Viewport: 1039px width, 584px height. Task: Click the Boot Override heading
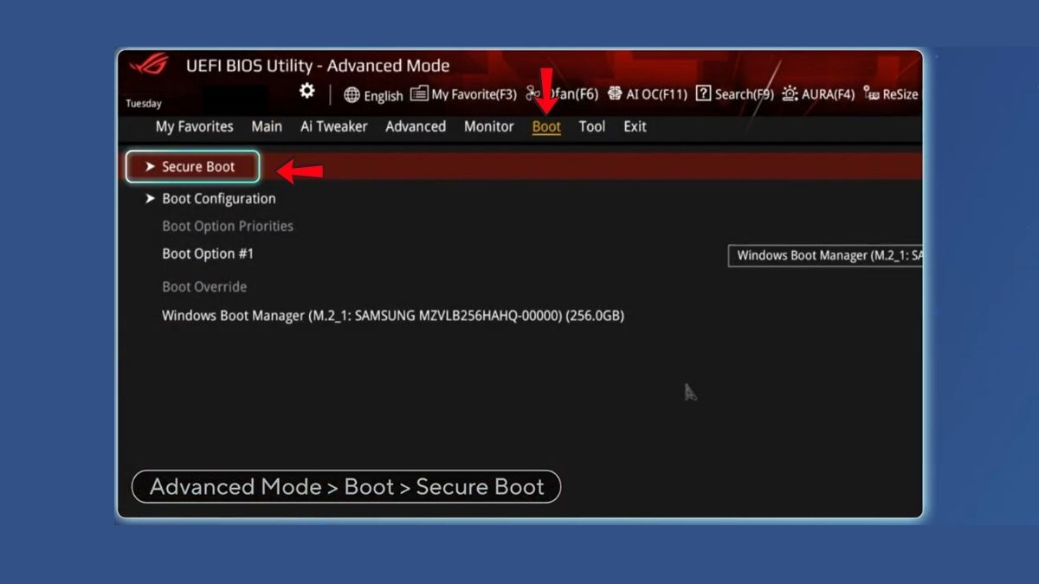coord(204,286)
